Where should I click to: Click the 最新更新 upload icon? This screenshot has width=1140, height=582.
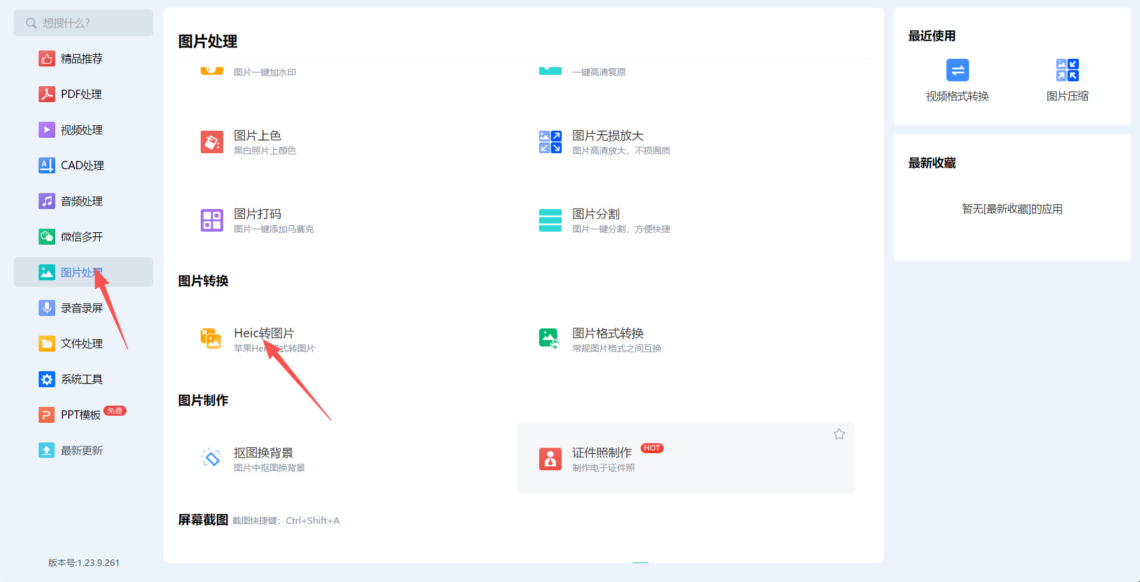click(47, 451)
